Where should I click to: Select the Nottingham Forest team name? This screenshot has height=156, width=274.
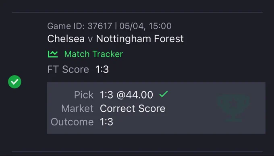point(140,39)
